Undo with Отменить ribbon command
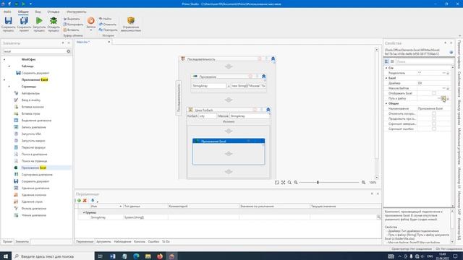This screenshot has width=463, height=260. [108, 25]
